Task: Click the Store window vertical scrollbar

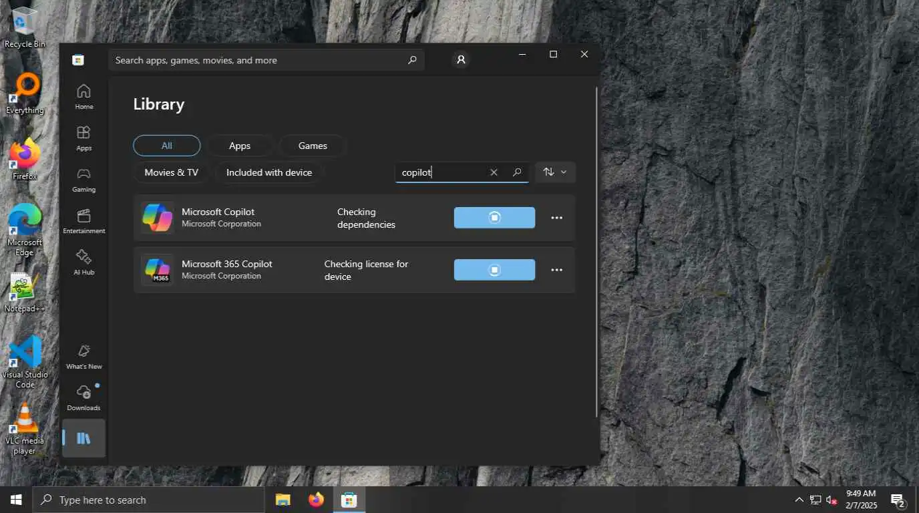Action: point(596,250)
